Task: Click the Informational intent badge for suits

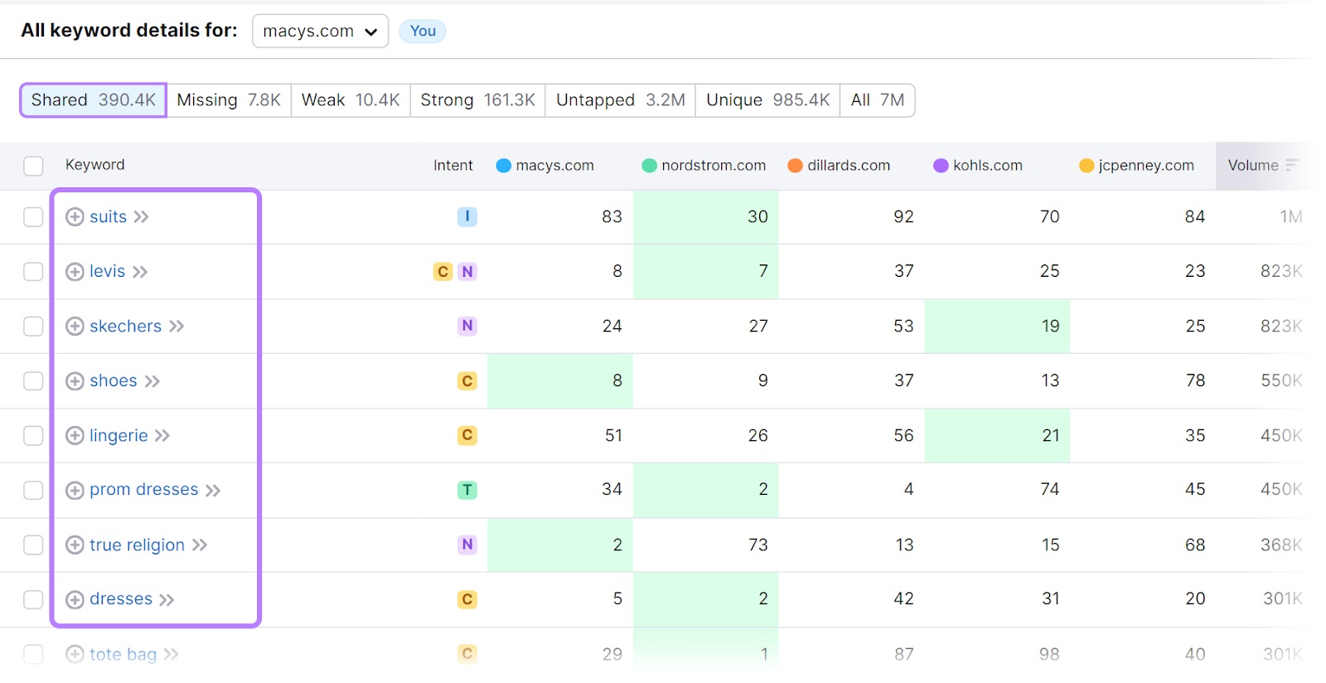Action: [467, 217]
